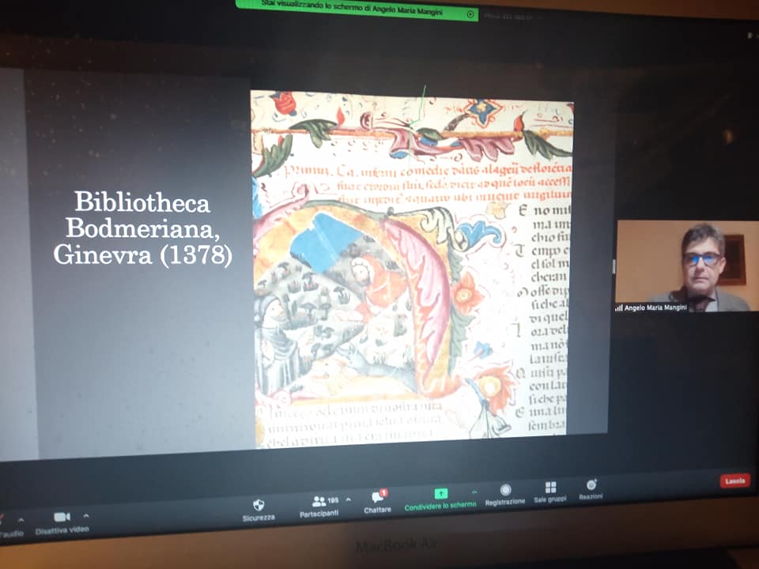Click the illuminated manuscript image on slide

click(x=412, y=269)
